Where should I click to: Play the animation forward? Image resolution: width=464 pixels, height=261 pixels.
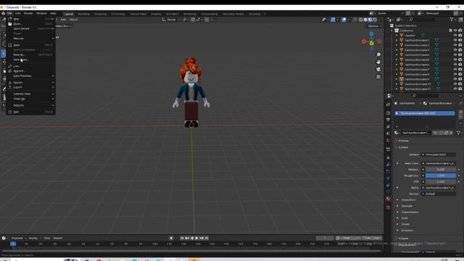pyautogui.click(x=196, y=238)
